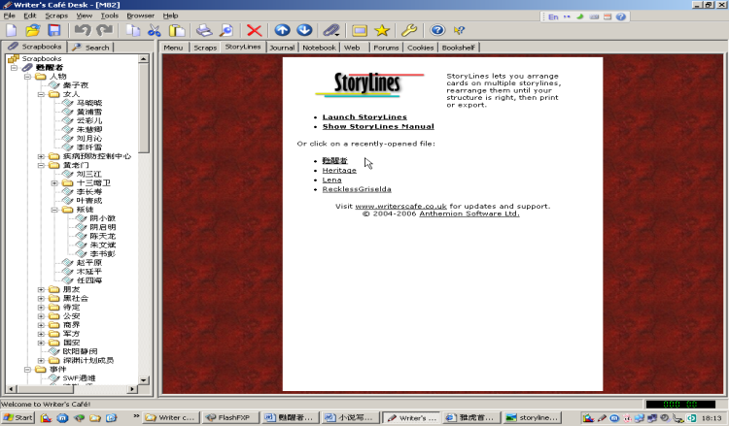Save using the floppy disk icon
Viewport: 729px width, 426px height.
pos(54,31)
